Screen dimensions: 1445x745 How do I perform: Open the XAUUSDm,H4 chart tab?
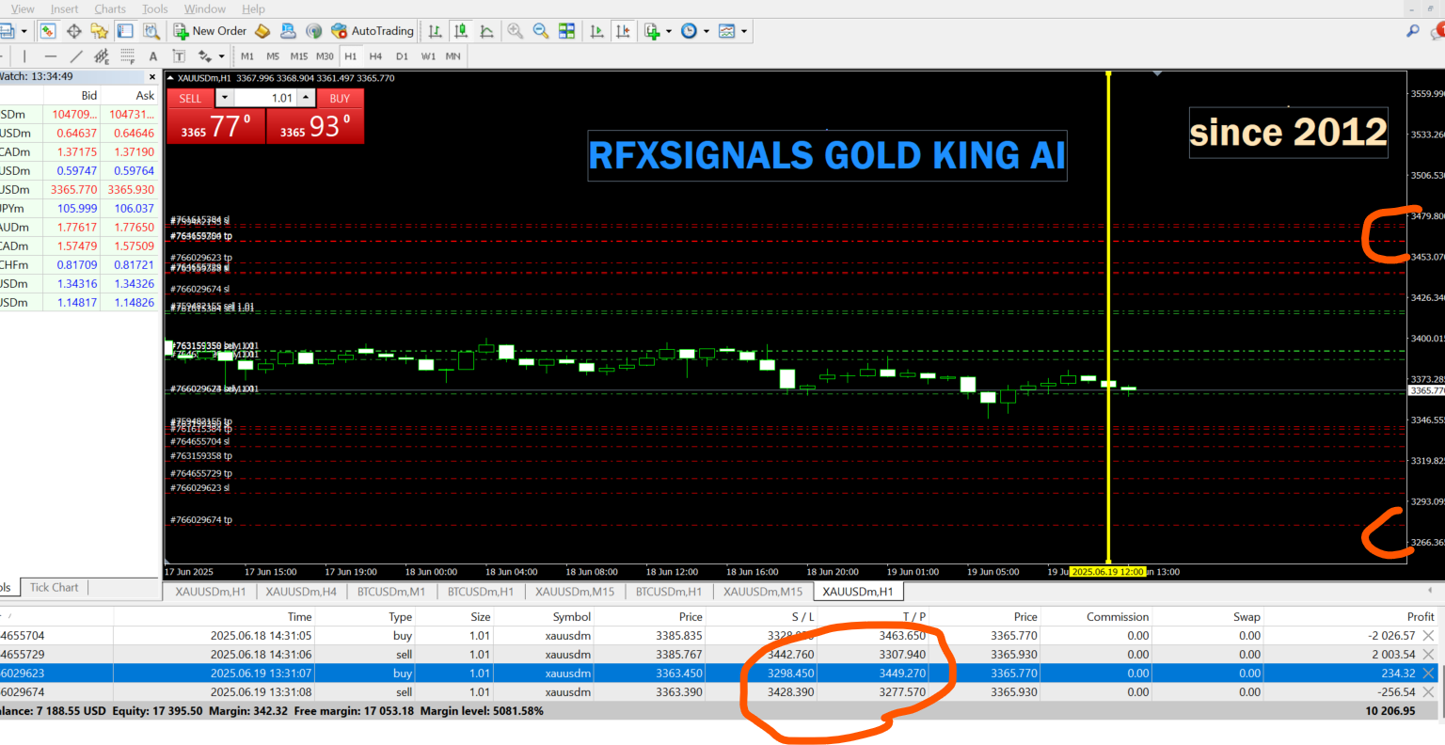click(301, 592)
